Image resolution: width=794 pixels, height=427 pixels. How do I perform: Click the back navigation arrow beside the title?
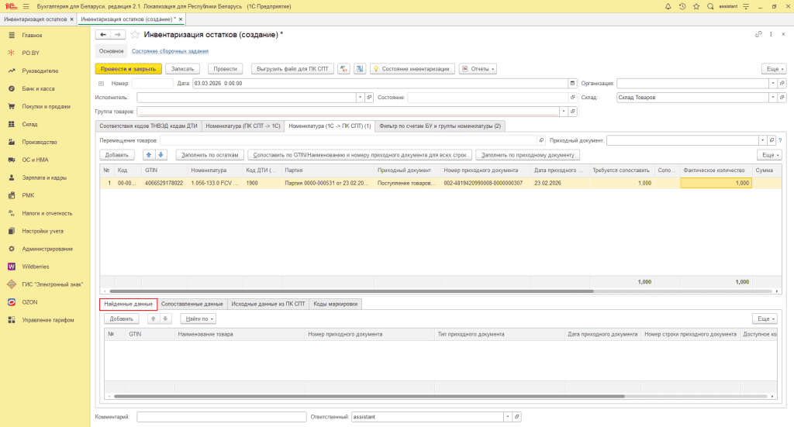point(103,35)
